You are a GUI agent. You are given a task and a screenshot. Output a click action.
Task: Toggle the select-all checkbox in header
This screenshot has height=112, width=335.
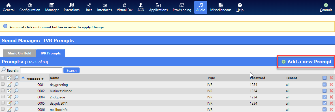3,78
